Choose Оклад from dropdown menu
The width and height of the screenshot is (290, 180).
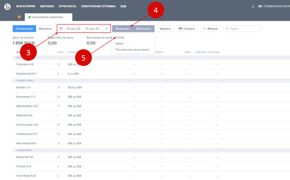(120, 37)
